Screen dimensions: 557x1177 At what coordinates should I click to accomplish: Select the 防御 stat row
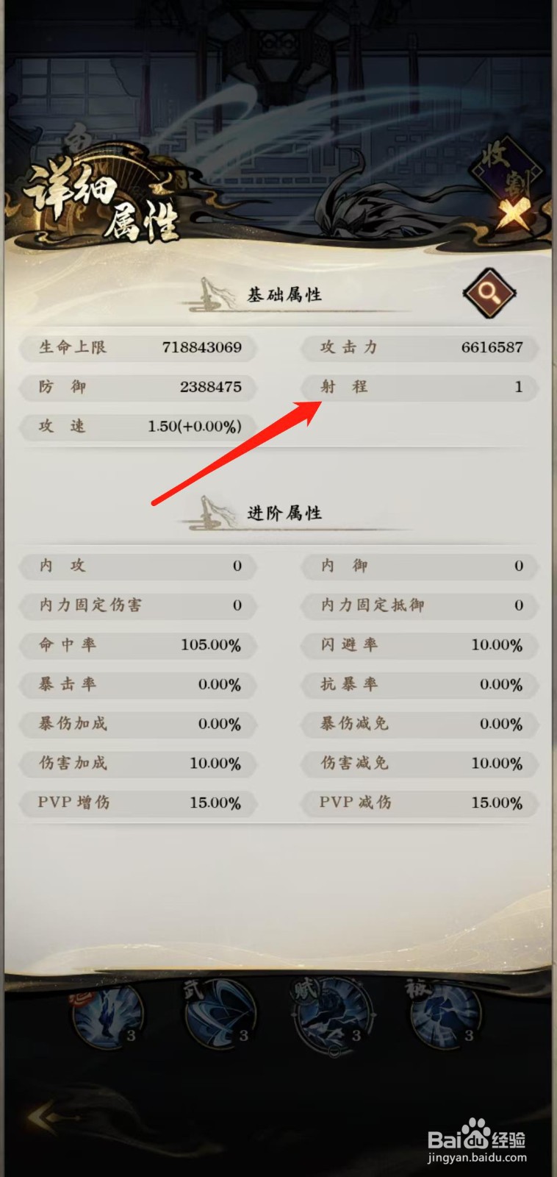point(138,387)
